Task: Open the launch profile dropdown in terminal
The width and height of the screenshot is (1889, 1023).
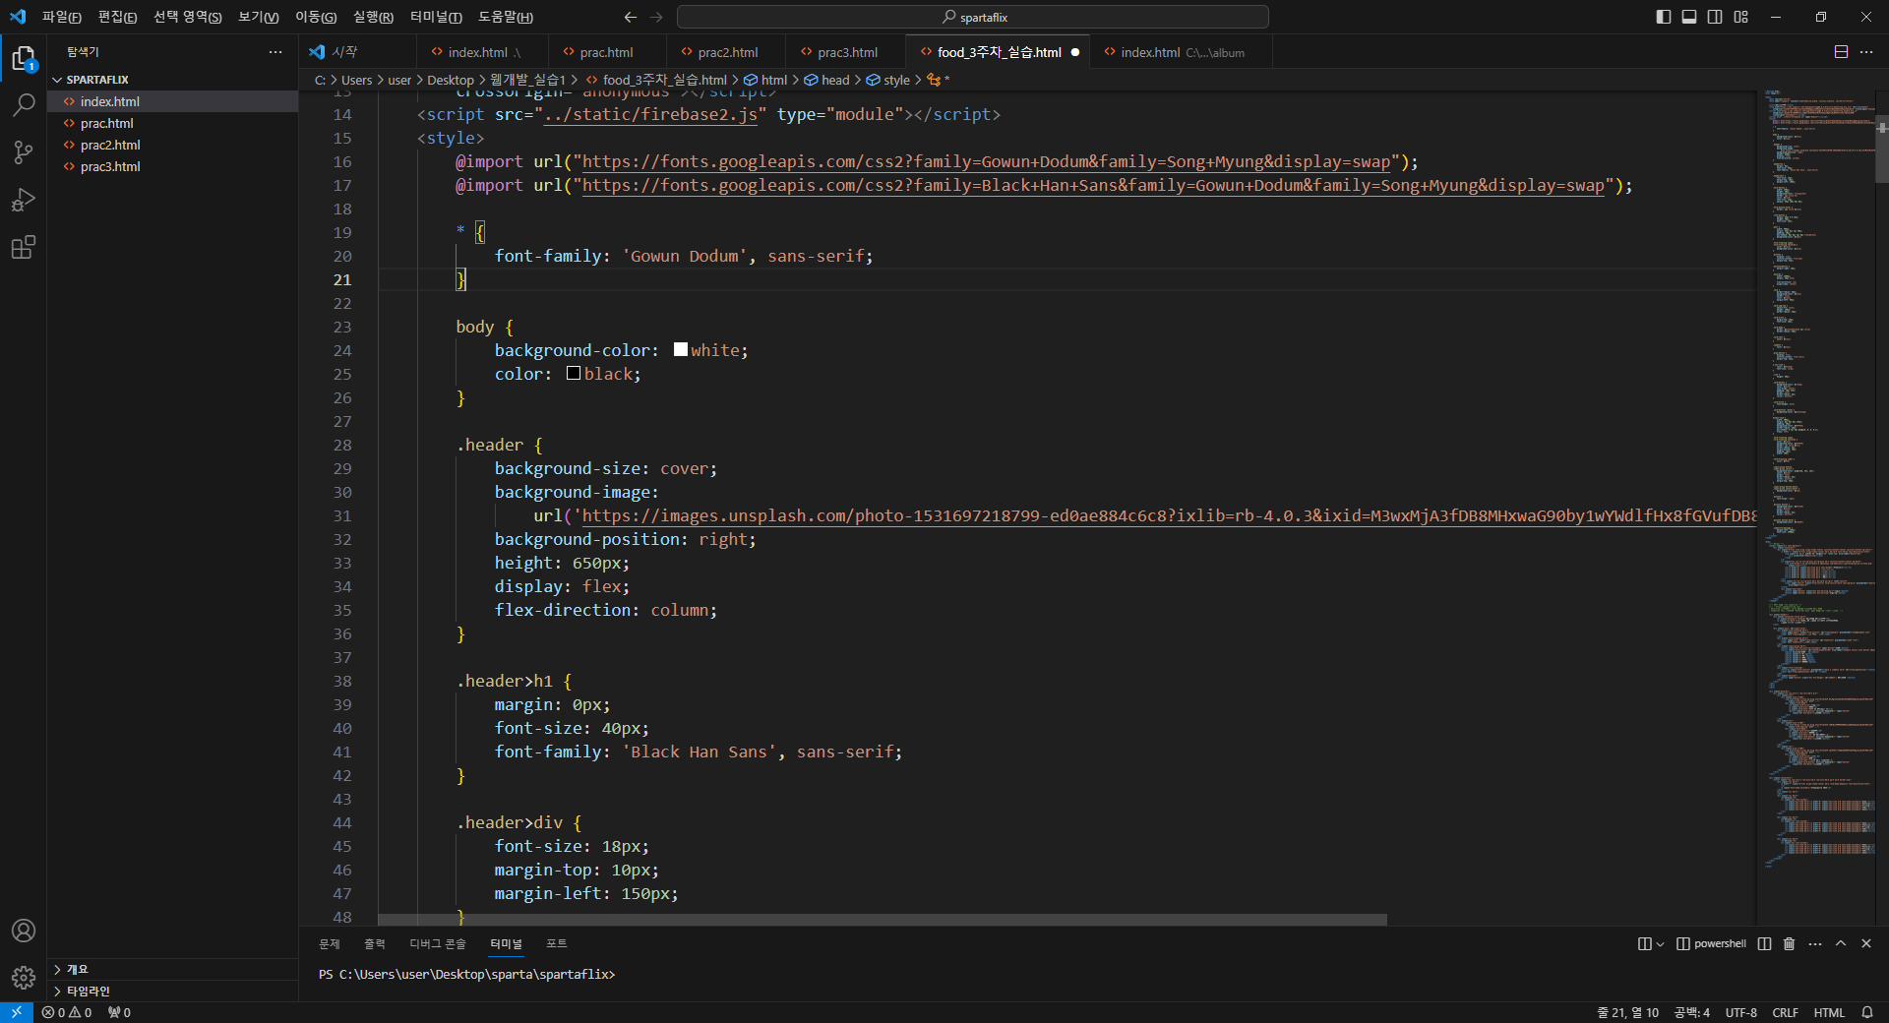Action: (x=1661, y=943)
